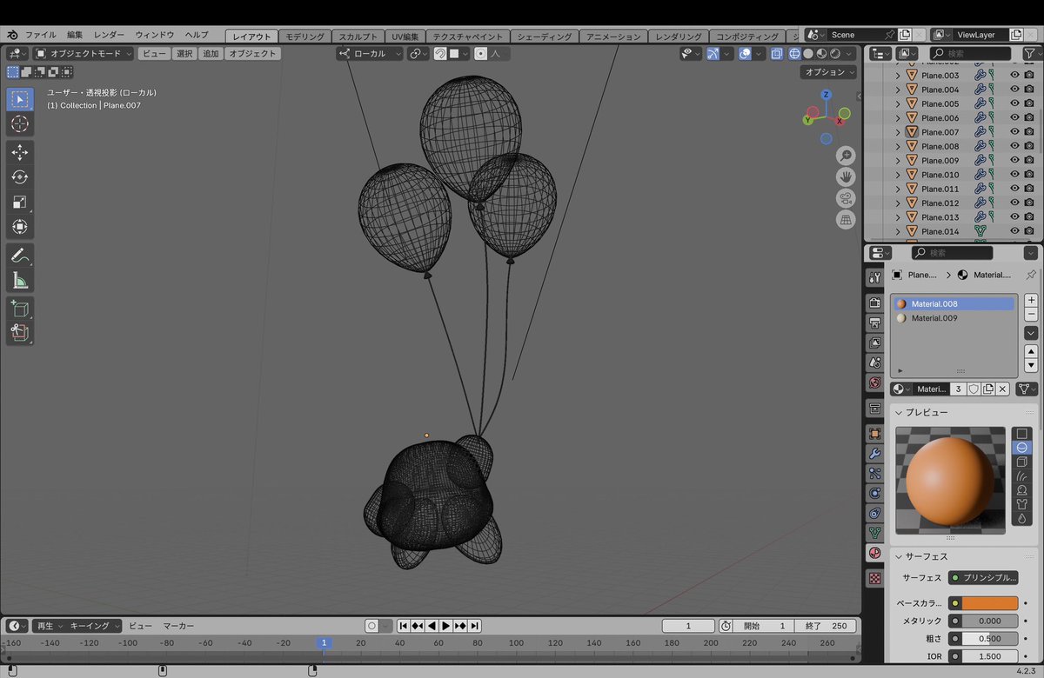Switch to the シェーディング workspace tab
1044x678 pixels.
[545, 37]
